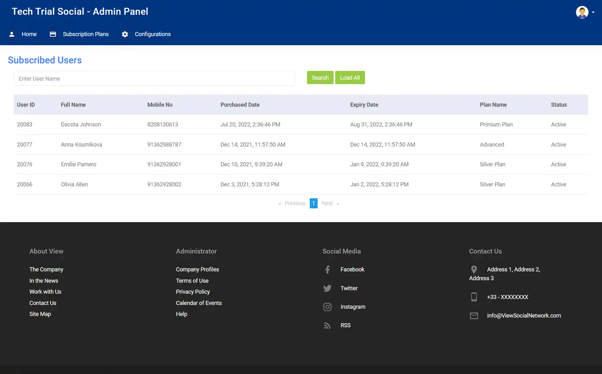Click the Search button
The width and height of the screenshot is (602, 374).
pos(320,77)
